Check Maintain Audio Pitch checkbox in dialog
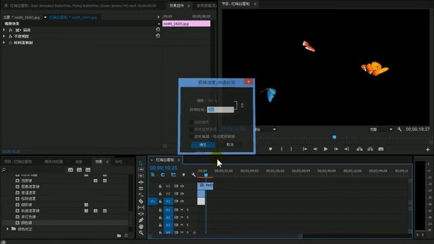The image size is (434, 244). 191,129
